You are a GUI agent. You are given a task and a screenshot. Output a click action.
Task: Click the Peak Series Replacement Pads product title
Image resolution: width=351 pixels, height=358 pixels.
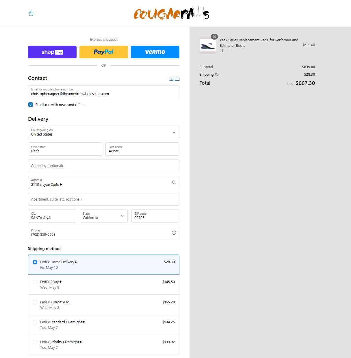click(259, 43)
